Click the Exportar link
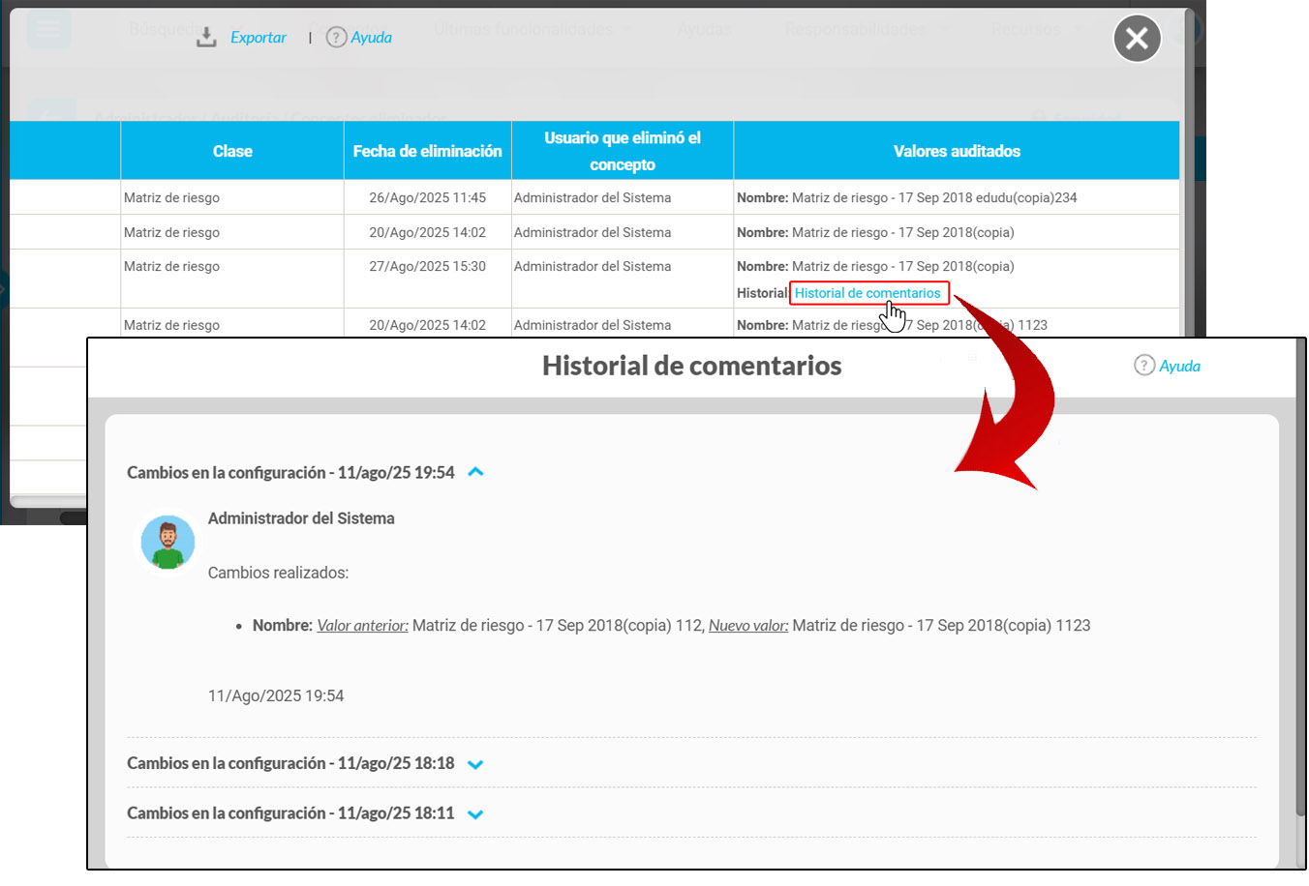 (258, 38)
